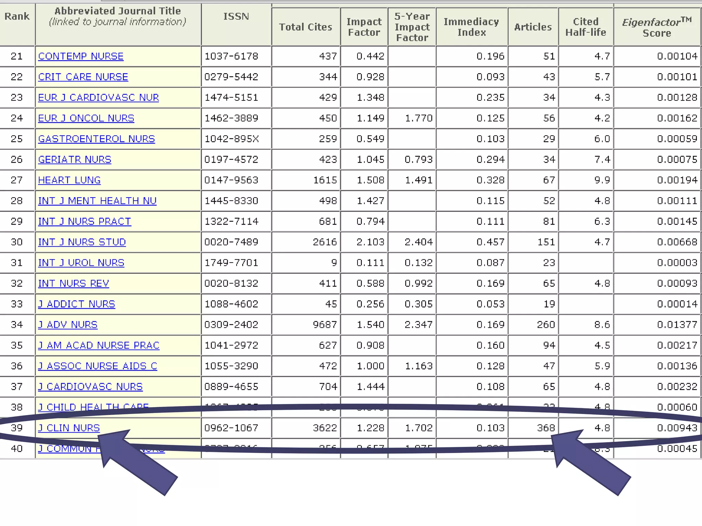The height and width of the screenshot is (526, 702).
Task: Open the HEART LUNG journal link
Action: point(69,180)
